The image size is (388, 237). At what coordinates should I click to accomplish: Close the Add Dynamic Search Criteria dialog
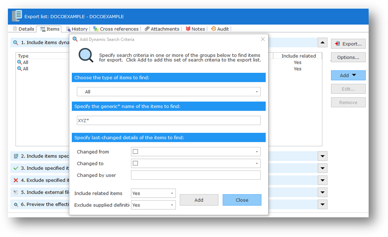click(263, 39)
